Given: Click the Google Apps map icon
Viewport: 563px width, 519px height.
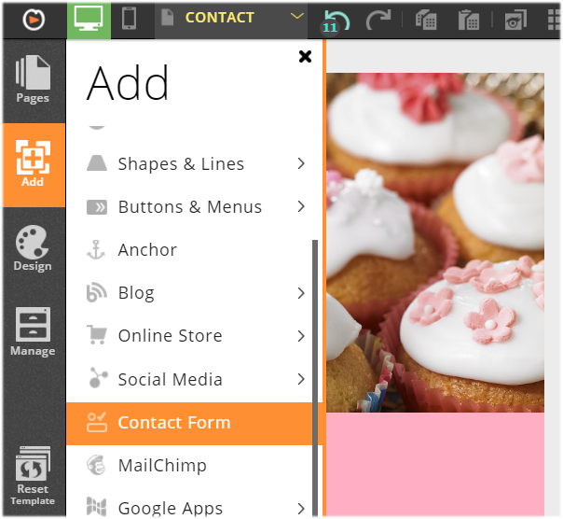Looking at the screenshot, I should click(x=96, y=506).
